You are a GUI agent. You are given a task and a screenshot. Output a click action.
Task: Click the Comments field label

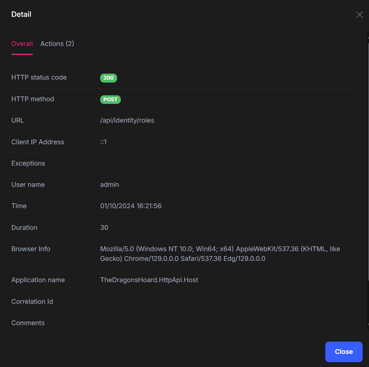pyautogui.click(x=28, y=323)
